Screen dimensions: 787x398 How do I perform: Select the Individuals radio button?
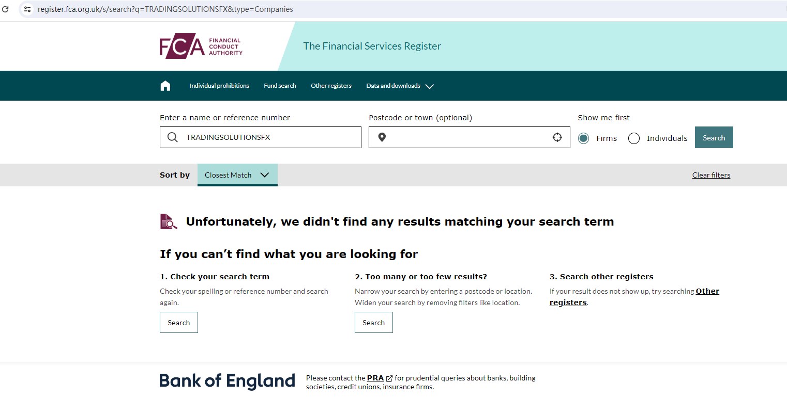tap(634, 138)
